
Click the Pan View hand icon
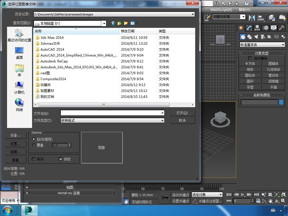[x=270, y=201]
